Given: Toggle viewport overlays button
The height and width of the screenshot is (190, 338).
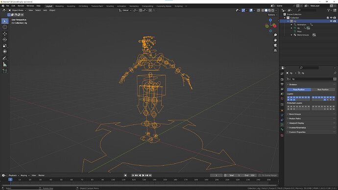Looking at the screenshot, I should coord(251,10).
